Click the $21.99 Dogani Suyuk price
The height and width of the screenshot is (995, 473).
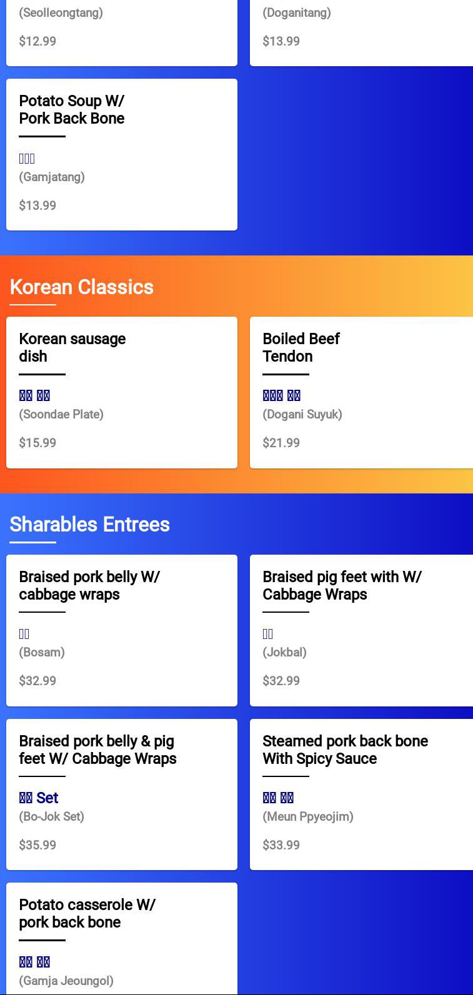tap(281, 443)
